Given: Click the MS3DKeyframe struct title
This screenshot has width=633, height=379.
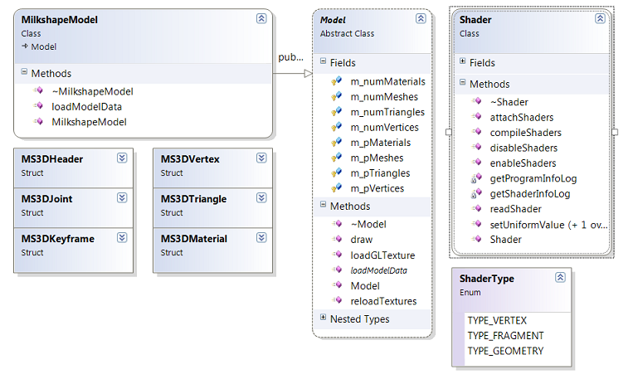Looking at the screenshot, I should click(x=58, y=239).
